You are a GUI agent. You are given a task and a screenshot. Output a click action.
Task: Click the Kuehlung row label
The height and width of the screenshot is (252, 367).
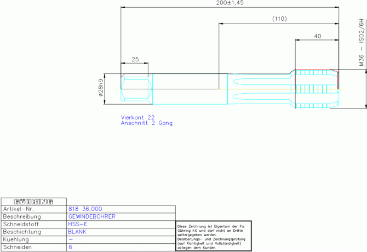tap(16, 239)
